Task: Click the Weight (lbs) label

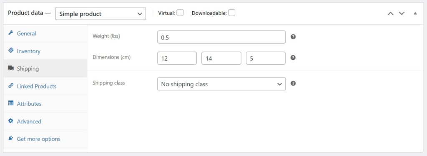Action: pos(106,36)
